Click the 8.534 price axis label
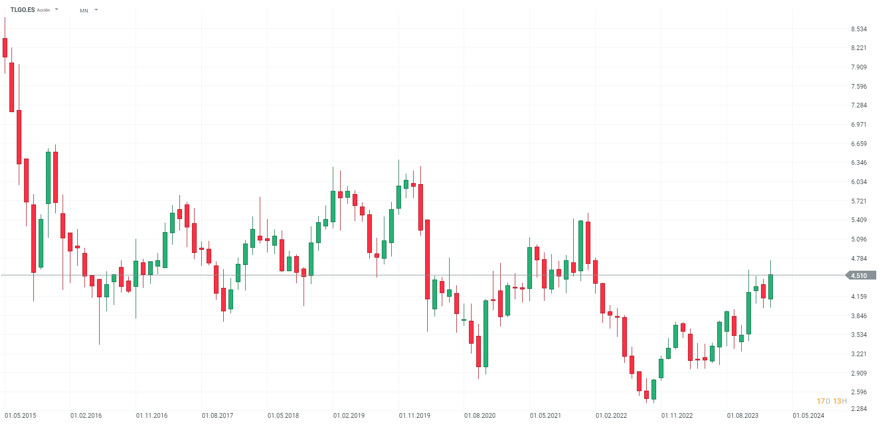This screenshot has height=424, width=882. [859, 29]
